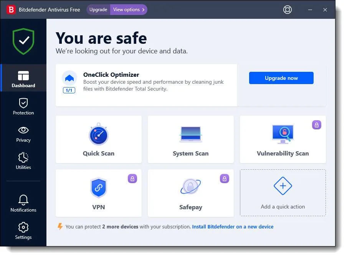Add a quick action tile
The width and height of the screenshot is (347, 258).
point(283,193)
